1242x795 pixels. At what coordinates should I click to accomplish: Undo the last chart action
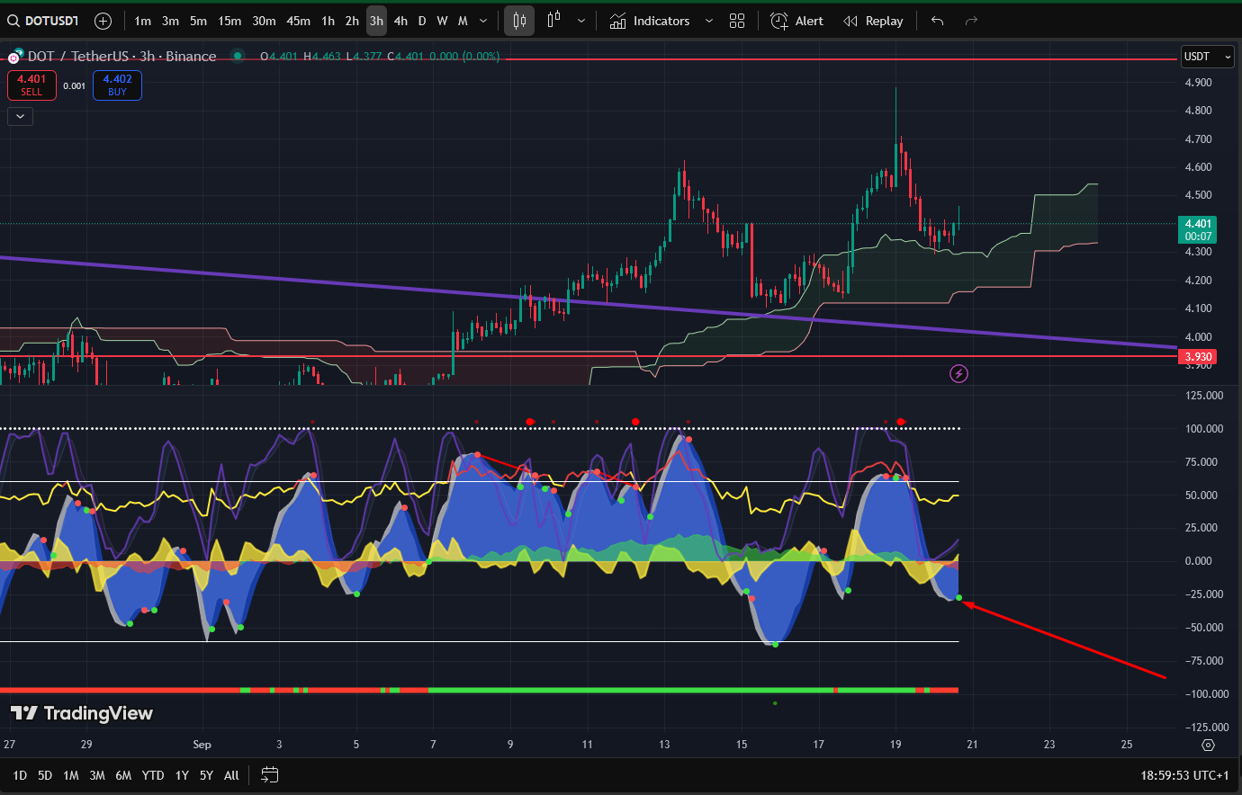(937, 21)
